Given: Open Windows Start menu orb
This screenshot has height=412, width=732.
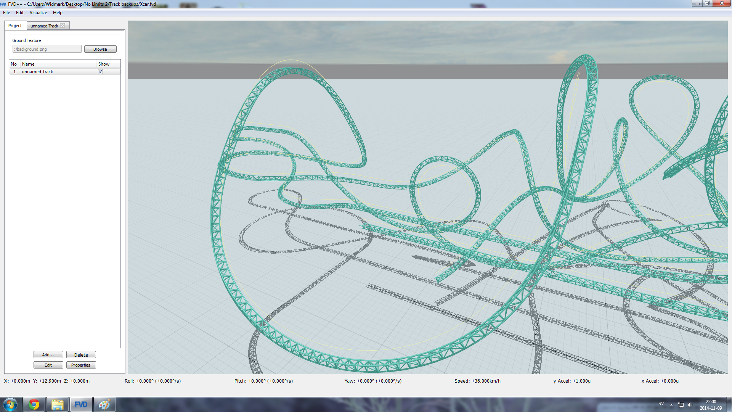Looking at the screenshot, I should point(10,404).
